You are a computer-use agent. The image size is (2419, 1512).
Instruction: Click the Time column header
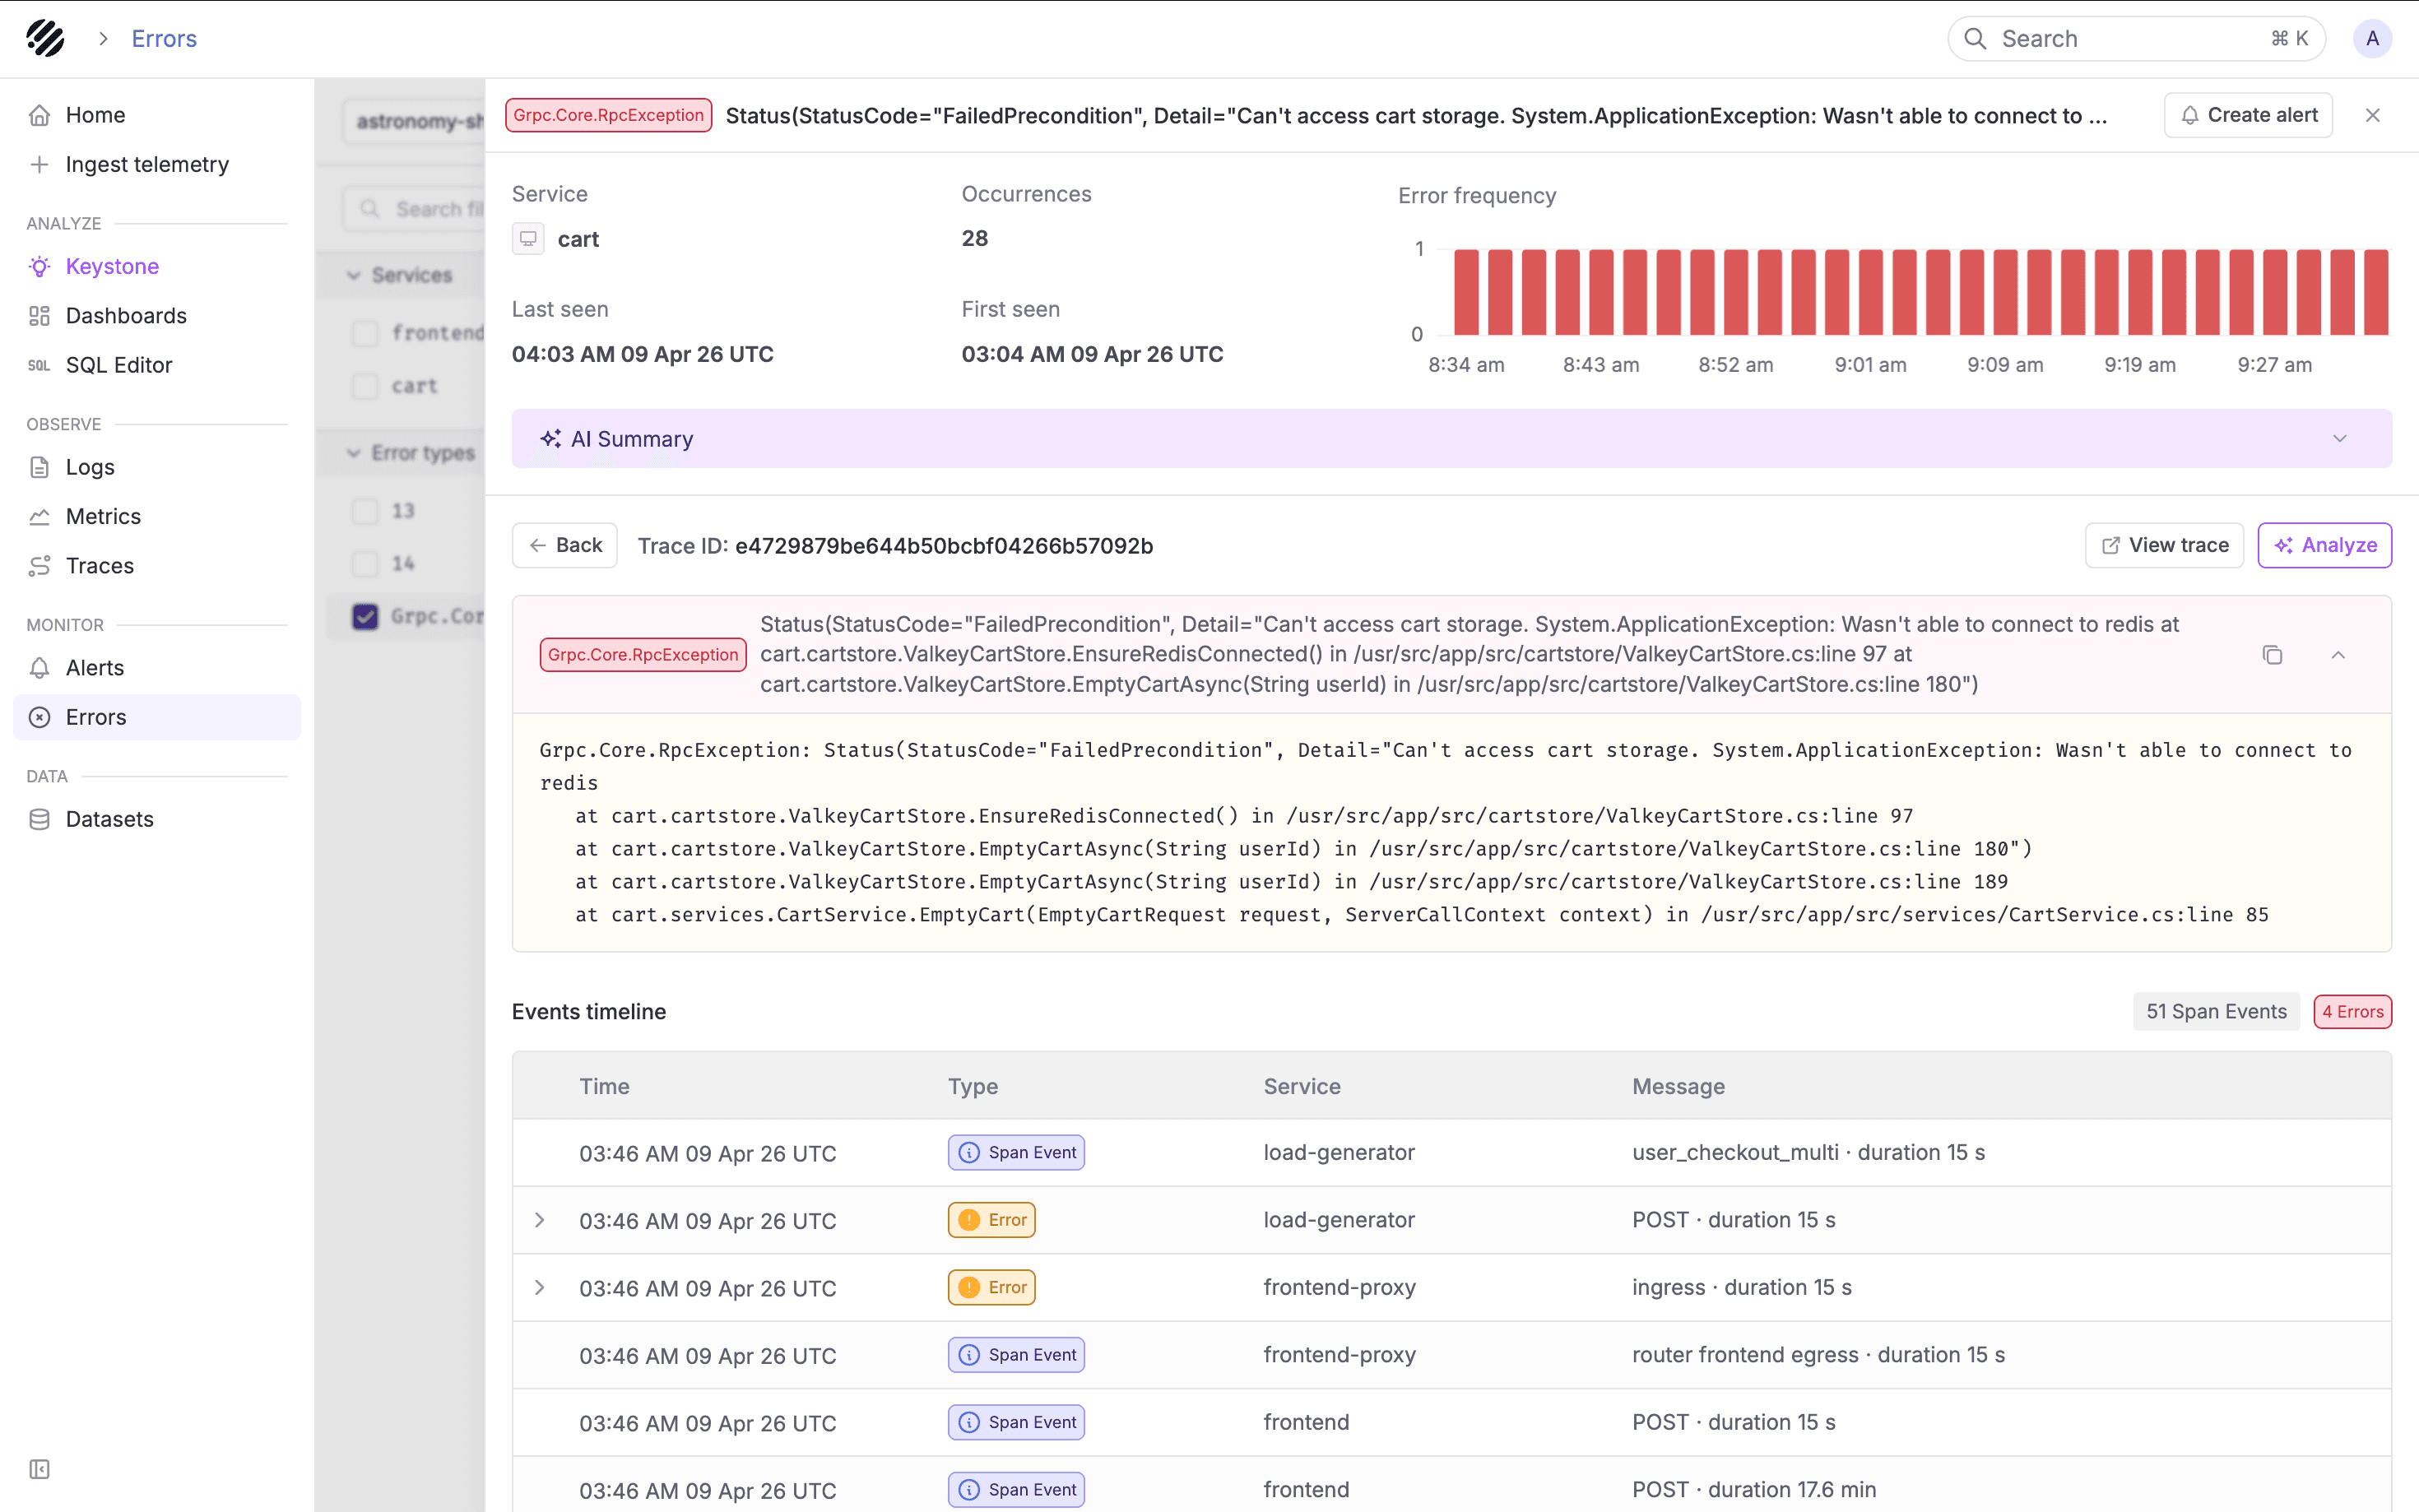604,1086
